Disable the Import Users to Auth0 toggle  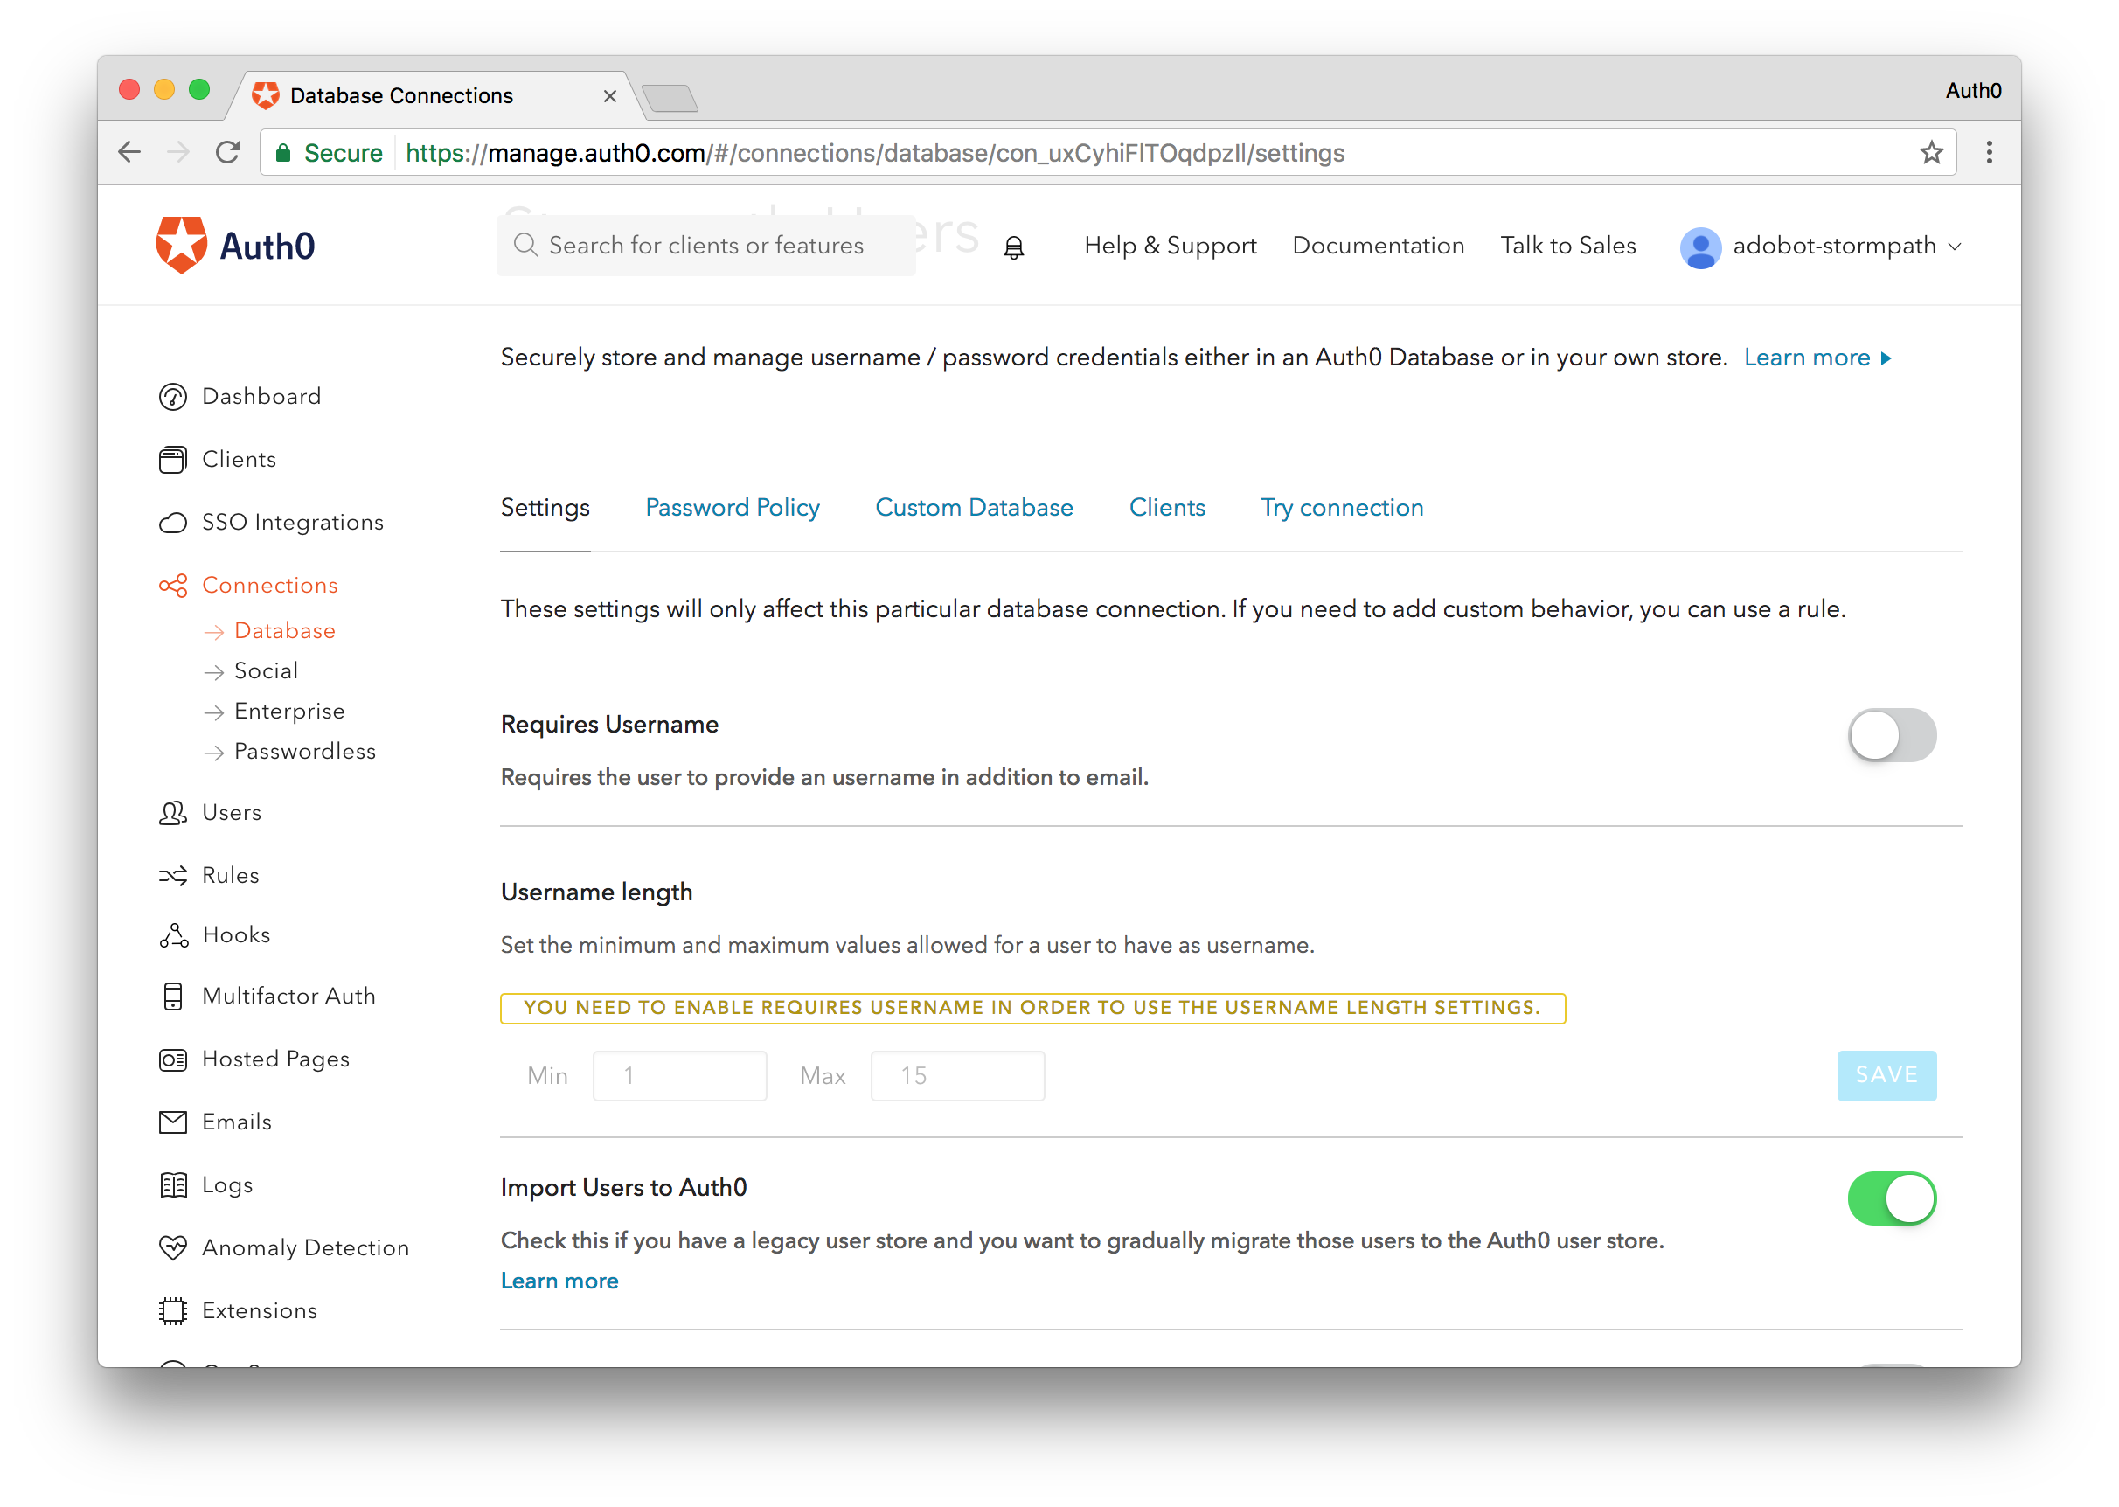click(x=1891, y=1199)
